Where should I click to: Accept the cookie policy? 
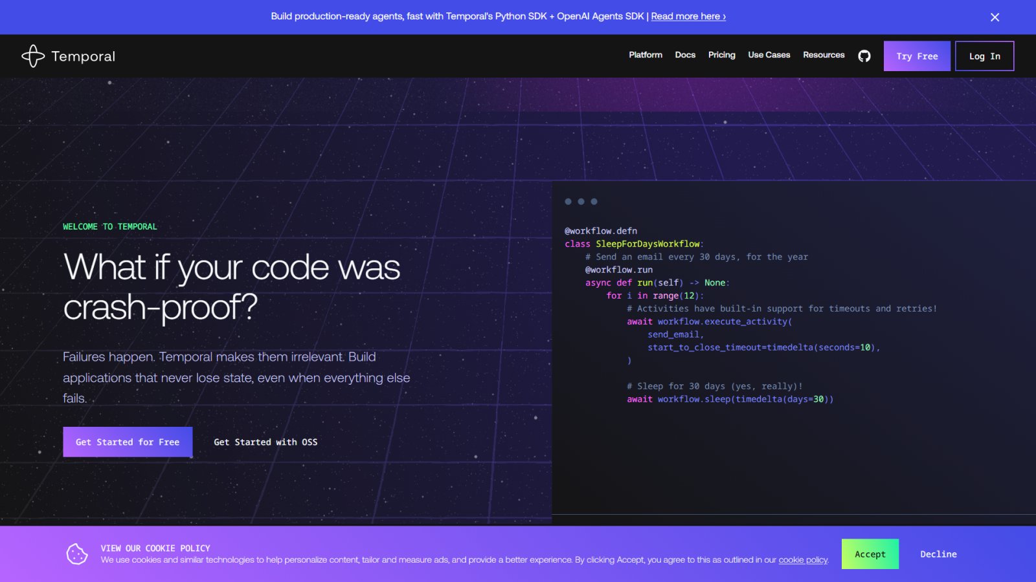pyautogui.click(x=870, y=554)
